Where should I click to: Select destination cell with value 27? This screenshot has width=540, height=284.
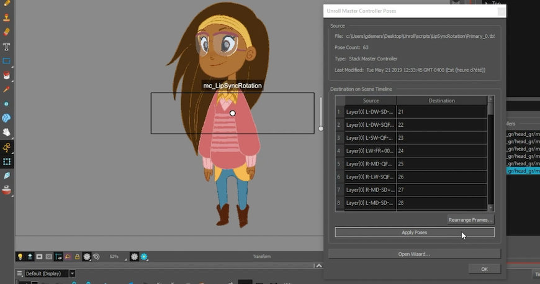click(x=442, y=190)
